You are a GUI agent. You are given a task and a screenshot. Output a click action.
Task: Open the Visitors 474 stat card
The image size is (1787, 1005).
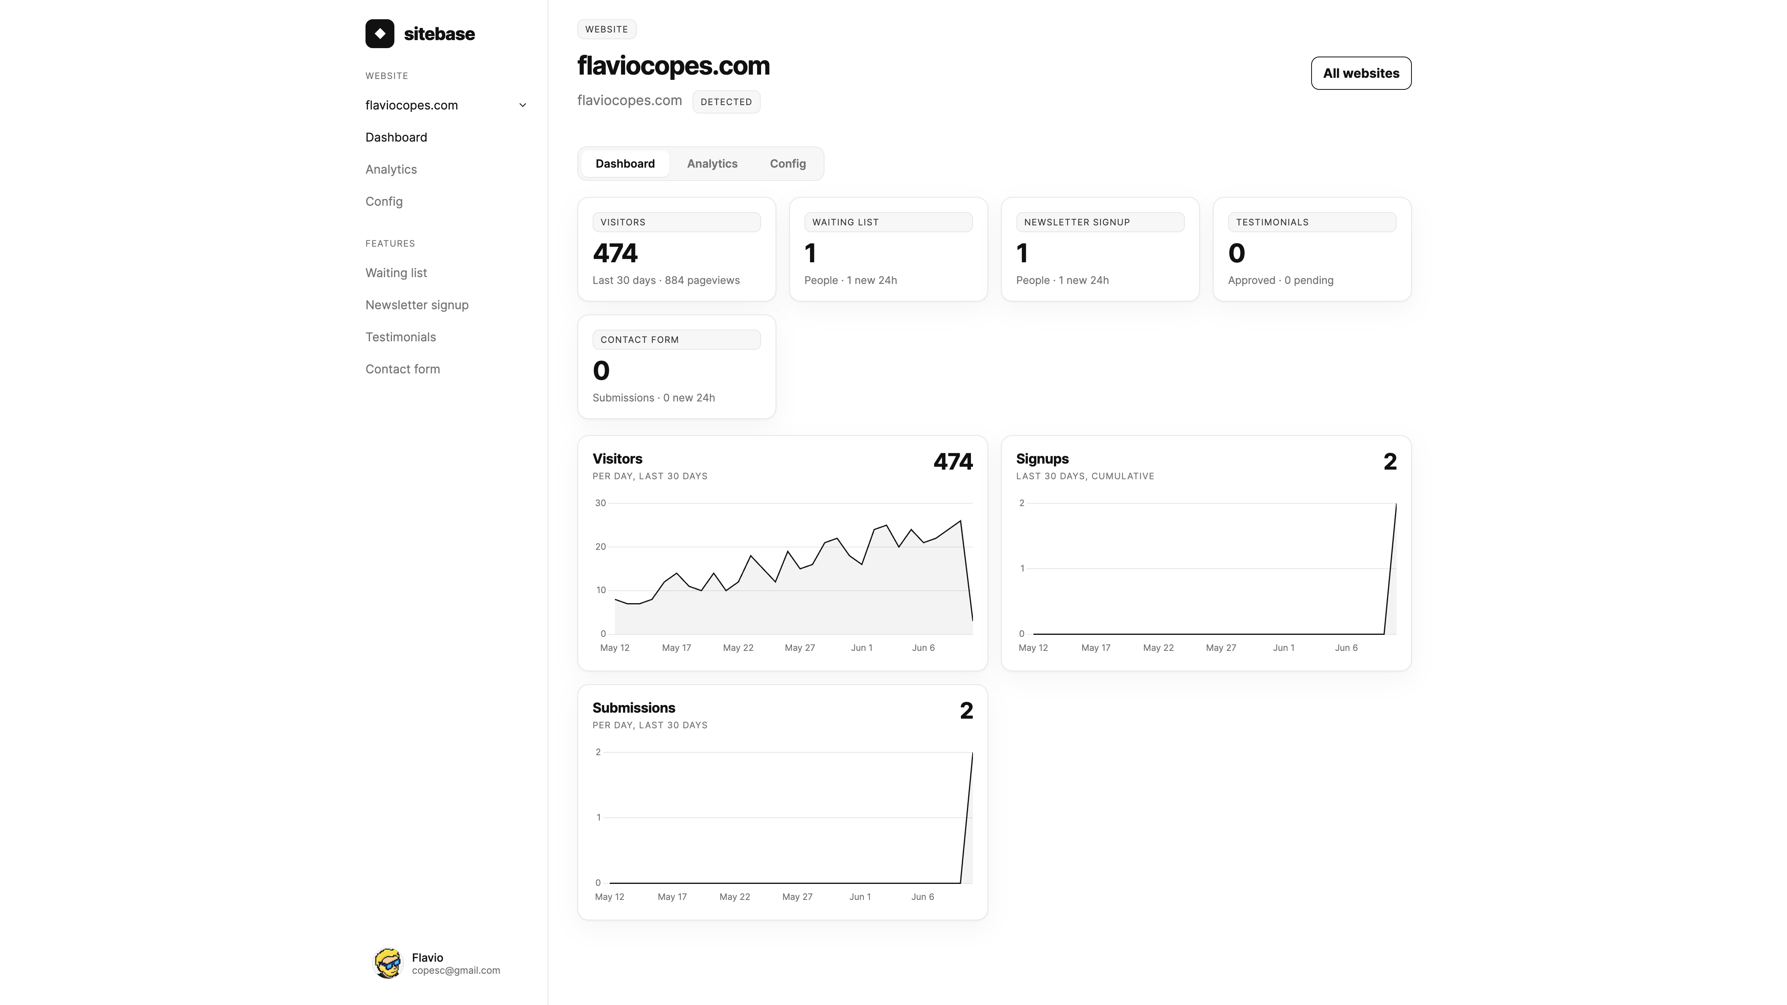tap(676, 249)
